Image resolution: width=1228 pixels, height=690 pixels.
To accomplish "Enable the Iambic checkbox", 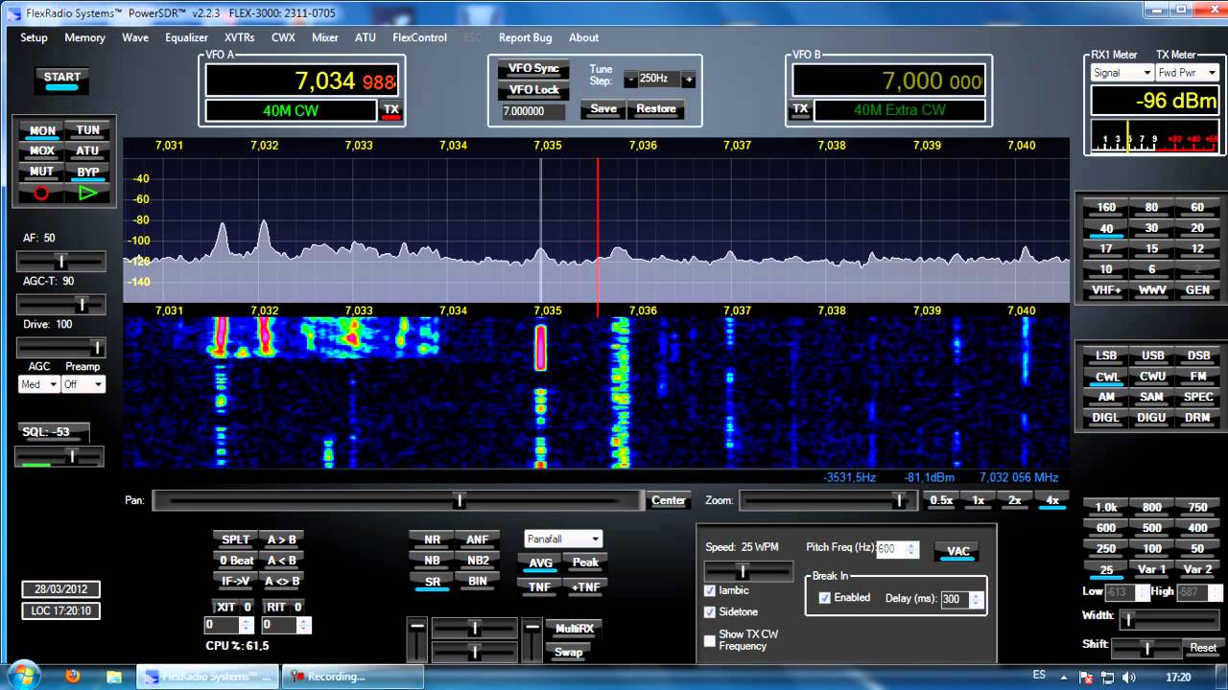I will pos(710,591).
